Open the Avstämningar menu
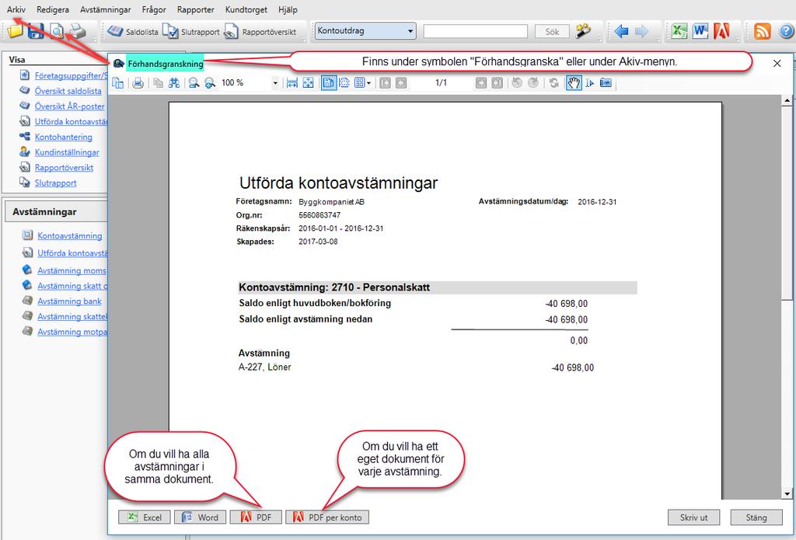The image size is (796, 540). (x=106, y=9)
